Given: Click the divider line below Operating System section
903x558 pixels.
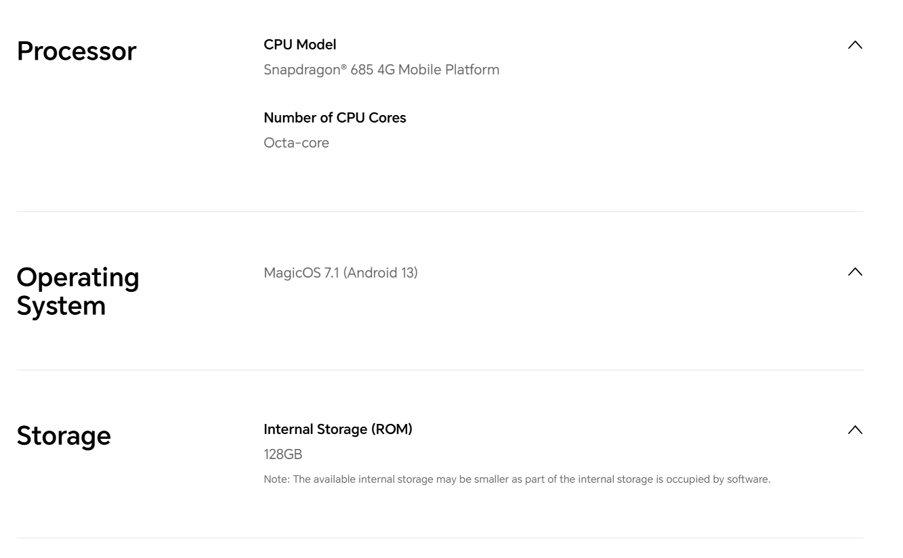Looking at the screenshot, I should (440, 370).
